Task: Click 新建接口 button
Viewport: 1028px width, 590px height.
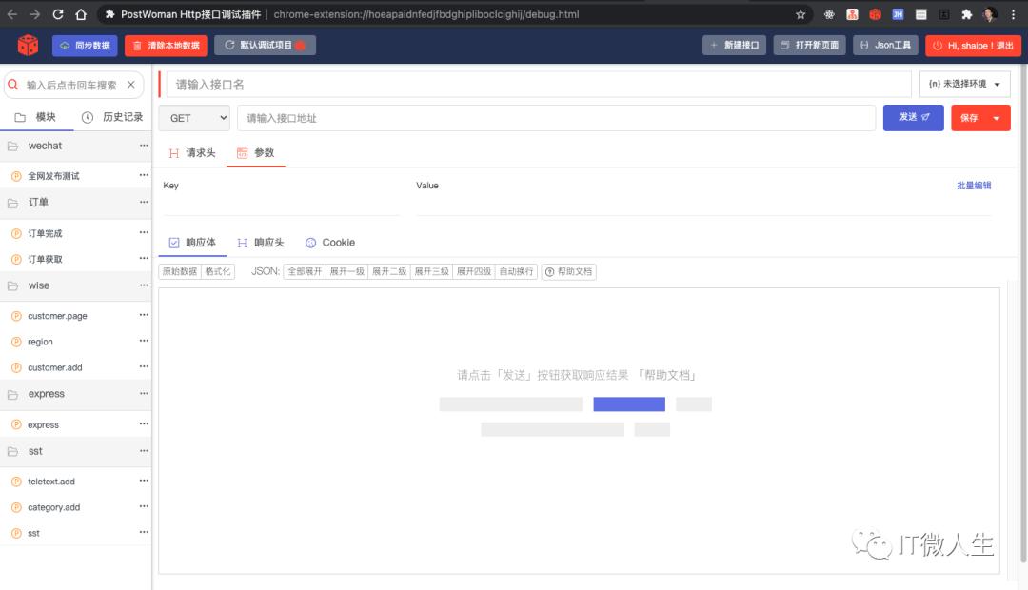Action: click(x=734, y=46)
